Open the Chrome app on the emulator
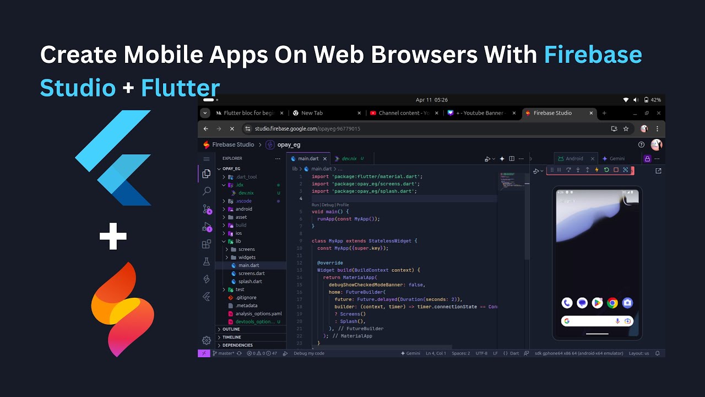The image size is (705, 397). (x=612, y=303)
